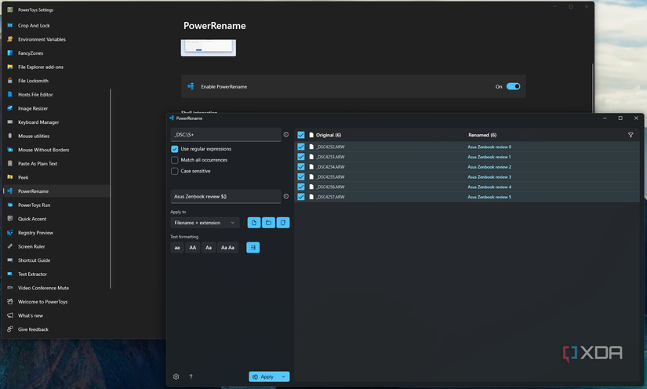The height and width of the screenshot is (389, 647).
Task: Click the include folders icon button
Action: pyautogui.click(x=268, y=223)
